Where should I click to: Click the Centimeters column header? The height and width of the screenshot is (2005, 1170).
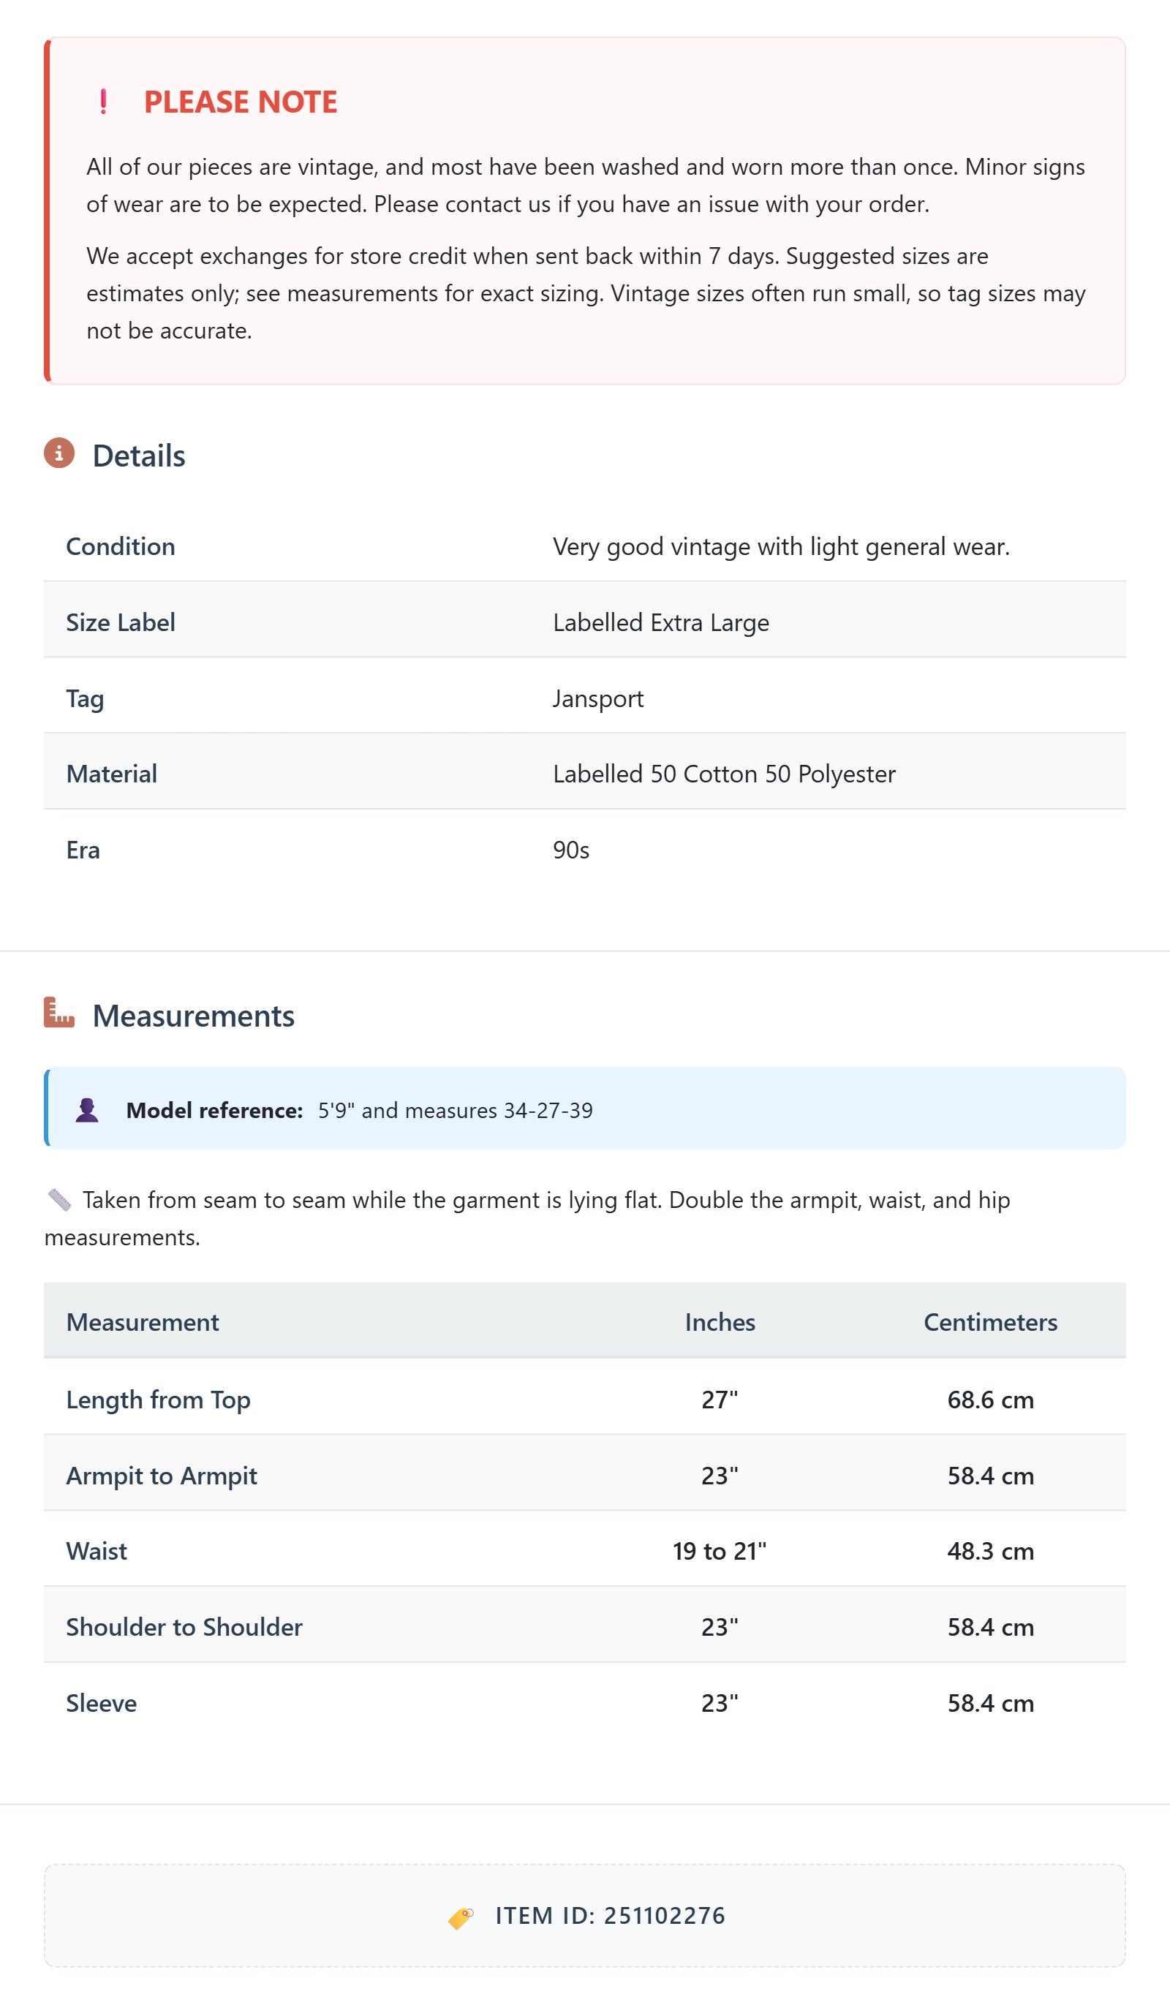tap(989, 1321)
